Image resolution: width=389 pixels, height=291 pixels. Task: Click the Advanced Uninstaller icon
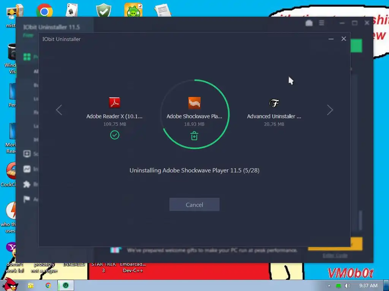274,103
